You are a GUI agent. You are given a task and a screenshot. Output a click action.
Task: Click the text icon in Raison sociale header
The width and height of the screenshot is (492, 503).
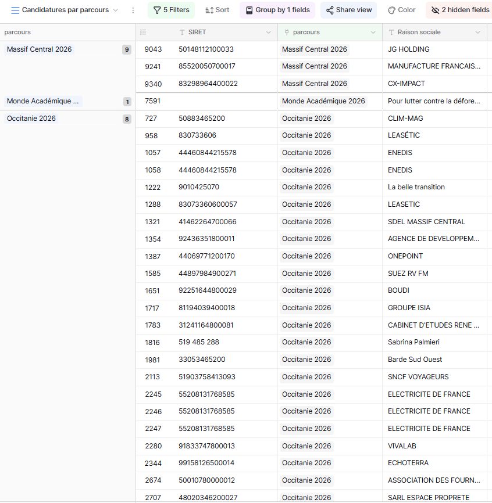[391, 33]
